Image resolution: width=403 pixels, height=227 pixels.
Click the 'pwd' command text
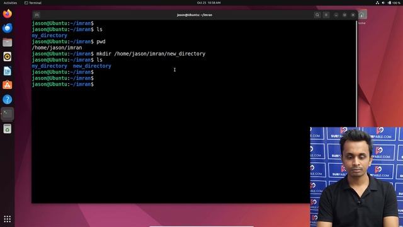click(x=101, y=42)
